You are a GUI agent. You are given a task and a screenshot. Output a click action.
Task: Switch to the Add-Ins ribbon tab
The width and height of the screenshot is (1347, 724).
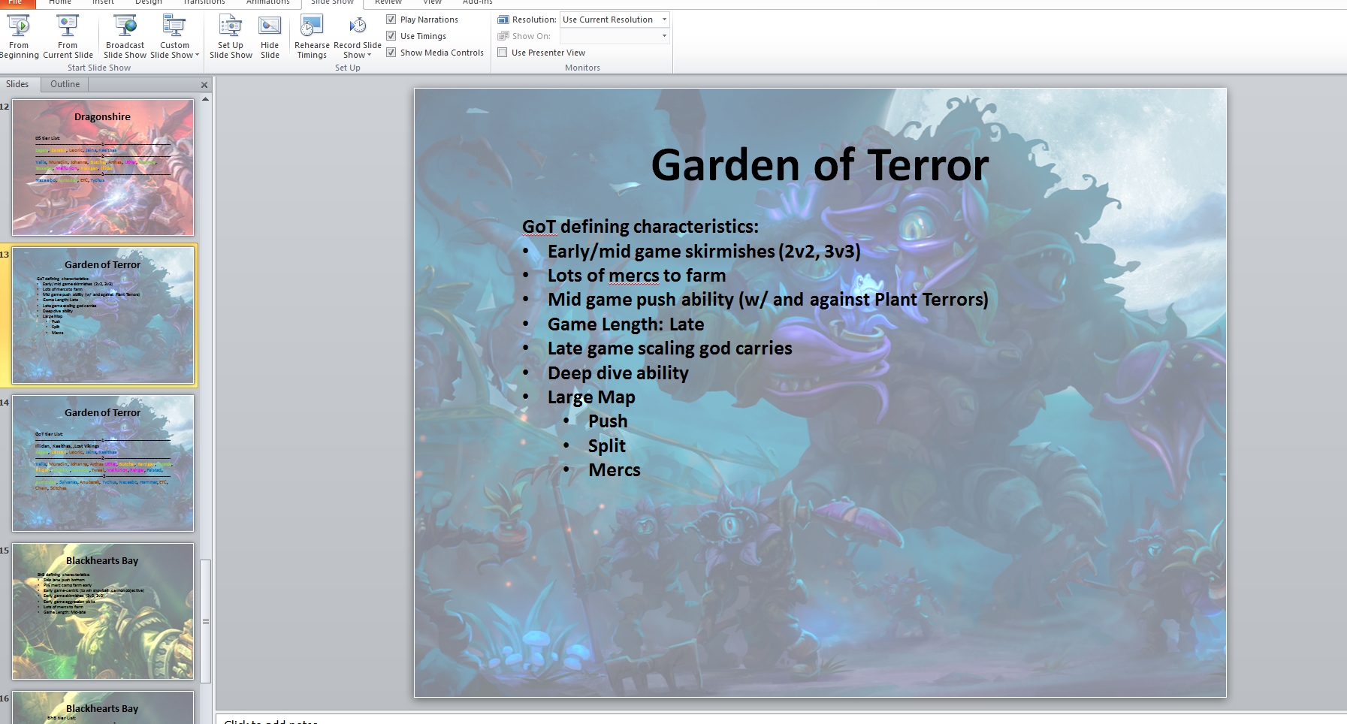click(x=477, y=3)
